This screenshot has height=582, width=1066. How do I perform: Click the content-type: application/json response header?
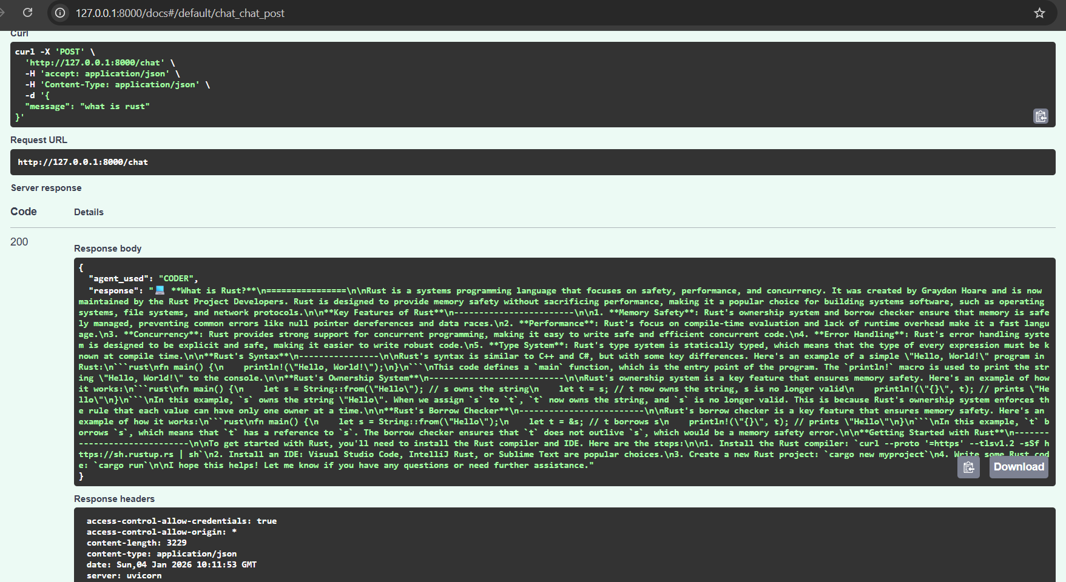point(161,554)
